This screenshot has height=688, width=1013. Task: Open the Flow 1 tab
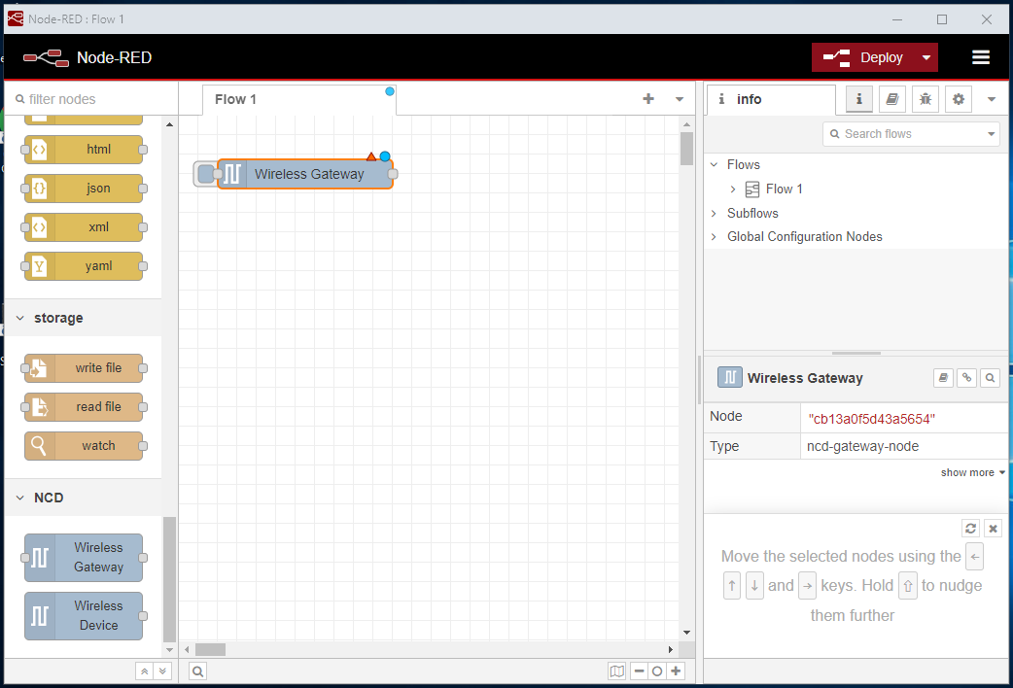(x=299, y=99)
